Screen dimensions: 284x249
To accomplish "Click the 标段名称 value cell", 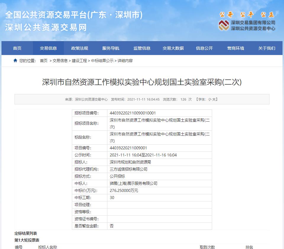I will pos(159,138).
